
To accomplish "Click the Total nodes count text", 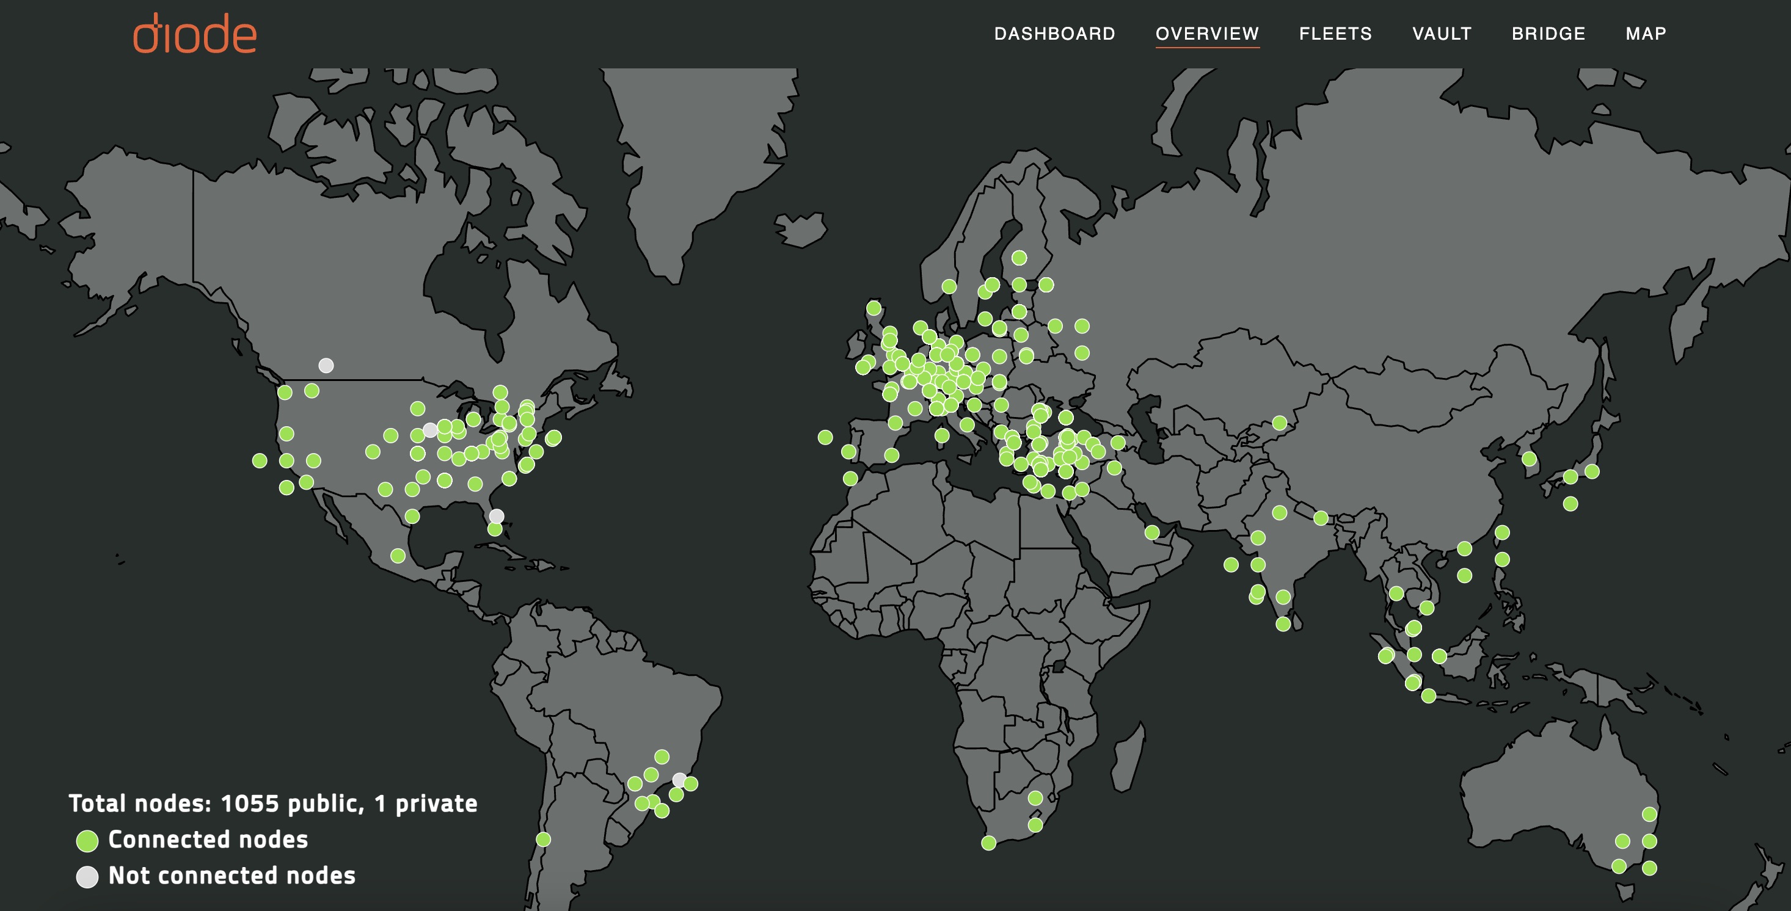I will [x=272, y=804].
